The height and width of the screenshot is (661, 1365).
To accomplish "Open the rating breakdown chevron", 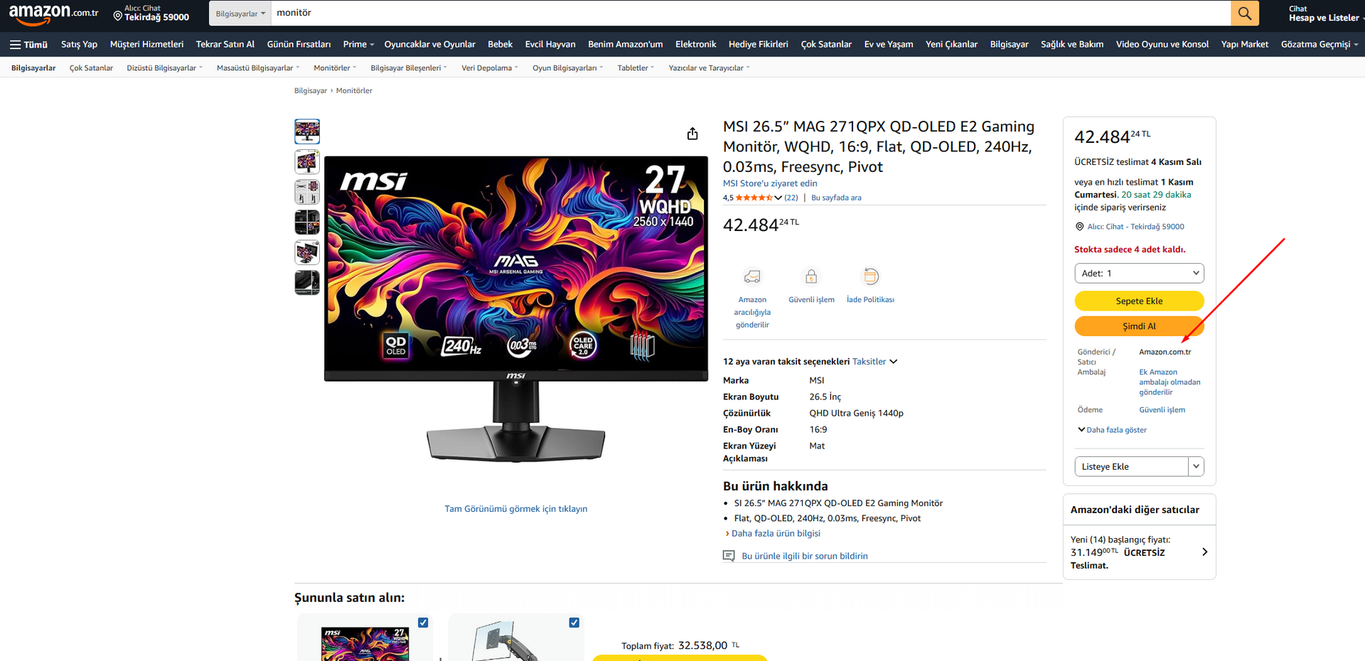I will [x=778, y=198].
